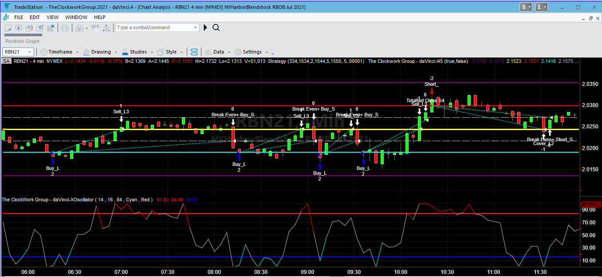Screen dimensions: 602x277
Task: Click the order bar keyboard icon
Action: point(95,28)
